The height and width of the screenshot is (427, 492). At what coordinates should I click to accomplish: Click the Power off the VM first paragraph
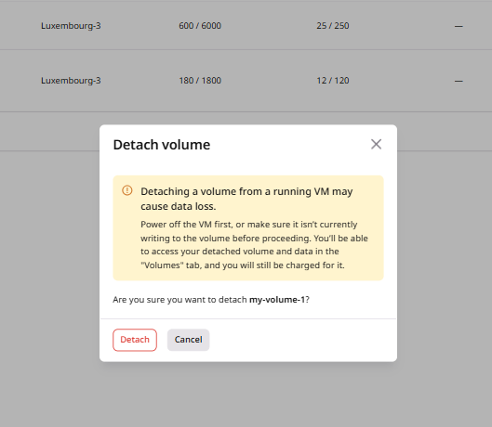[x=254, y=245]
